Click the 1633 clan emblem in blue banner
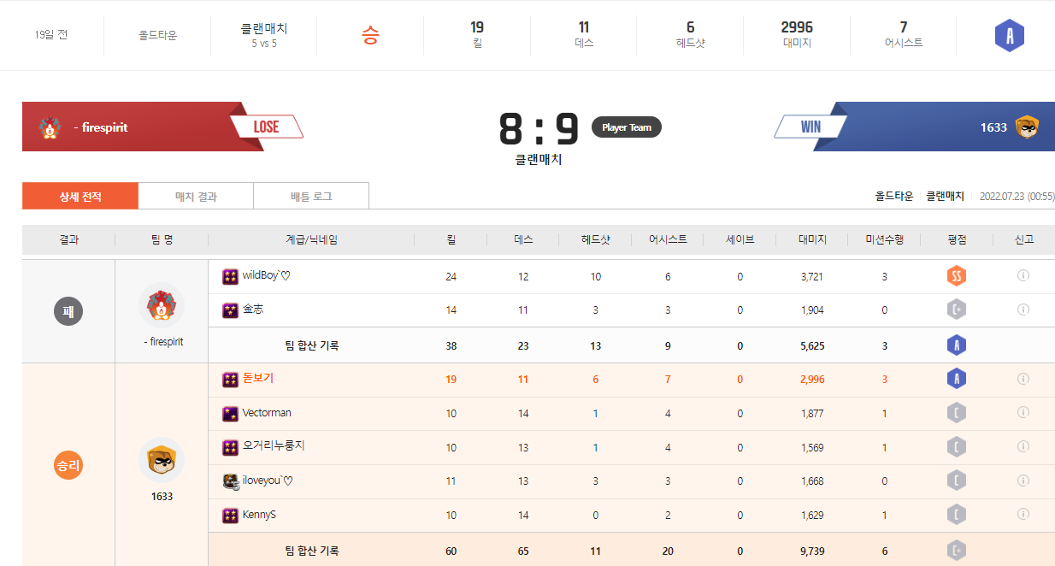 pos(1027,127)
